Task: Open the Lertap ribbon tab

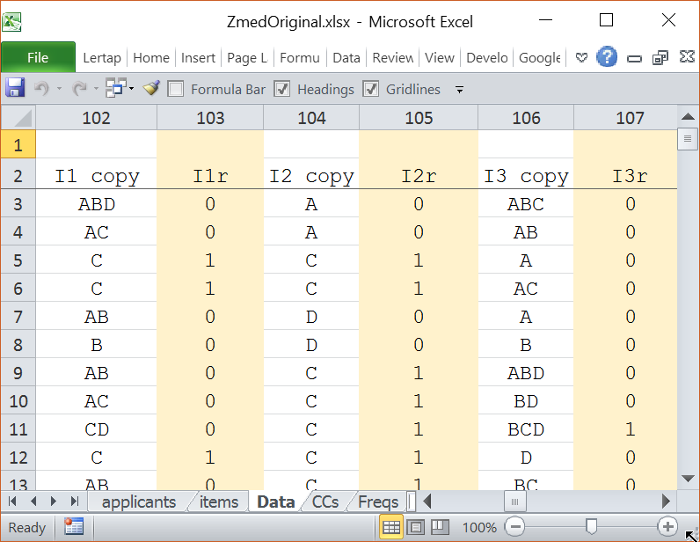Action: (102, 57)
